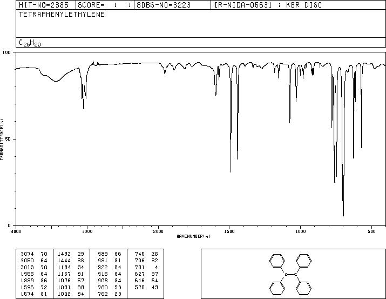Click the 3000 wavenumber axis label

pos(87,231)
